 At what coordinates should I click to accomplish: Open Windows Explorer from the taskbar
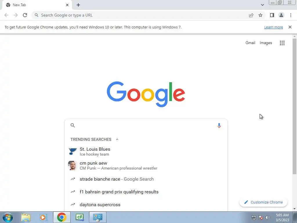tap(26, 217)
